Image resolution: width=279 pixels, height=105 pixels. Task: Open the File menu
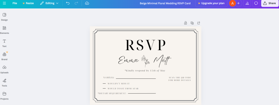[x=15, y=3]
